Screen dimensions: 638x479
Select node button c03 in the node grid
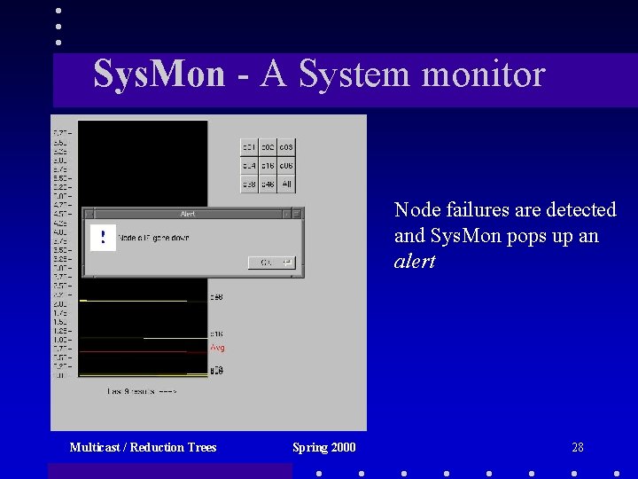coord(286,147)
